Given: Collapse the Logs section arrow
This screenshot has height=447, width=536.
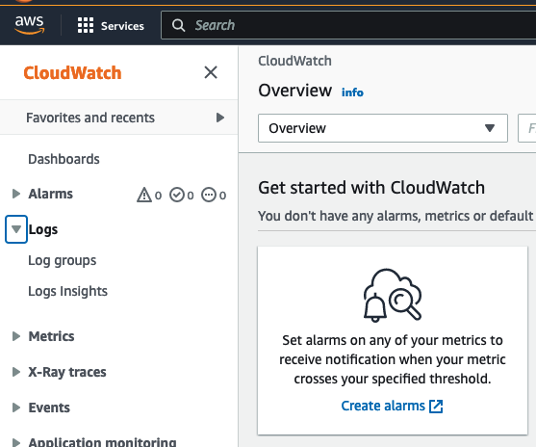Looking at the screenshot, I should (16, 229).
